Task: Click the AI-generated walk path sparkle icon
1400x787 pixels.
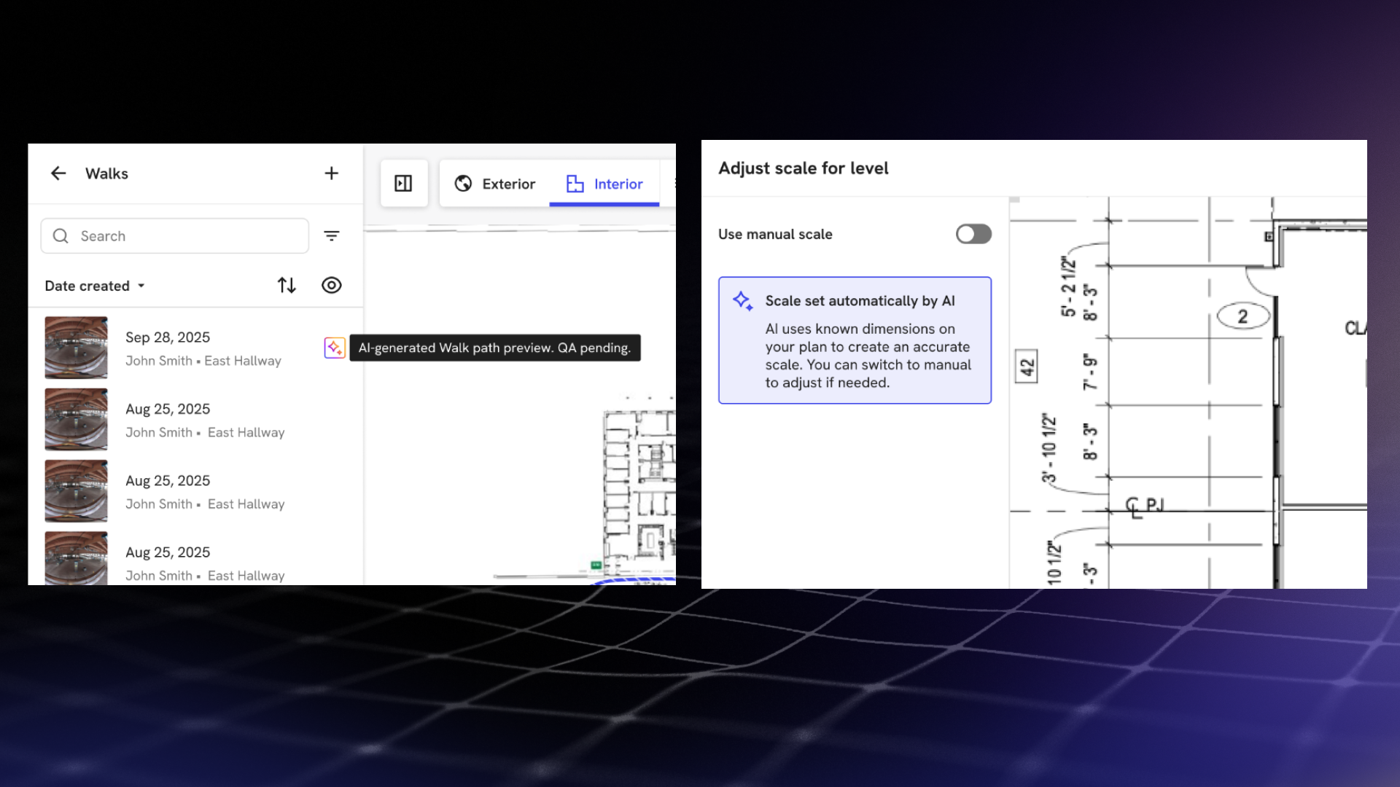Action: click(335, 348)
